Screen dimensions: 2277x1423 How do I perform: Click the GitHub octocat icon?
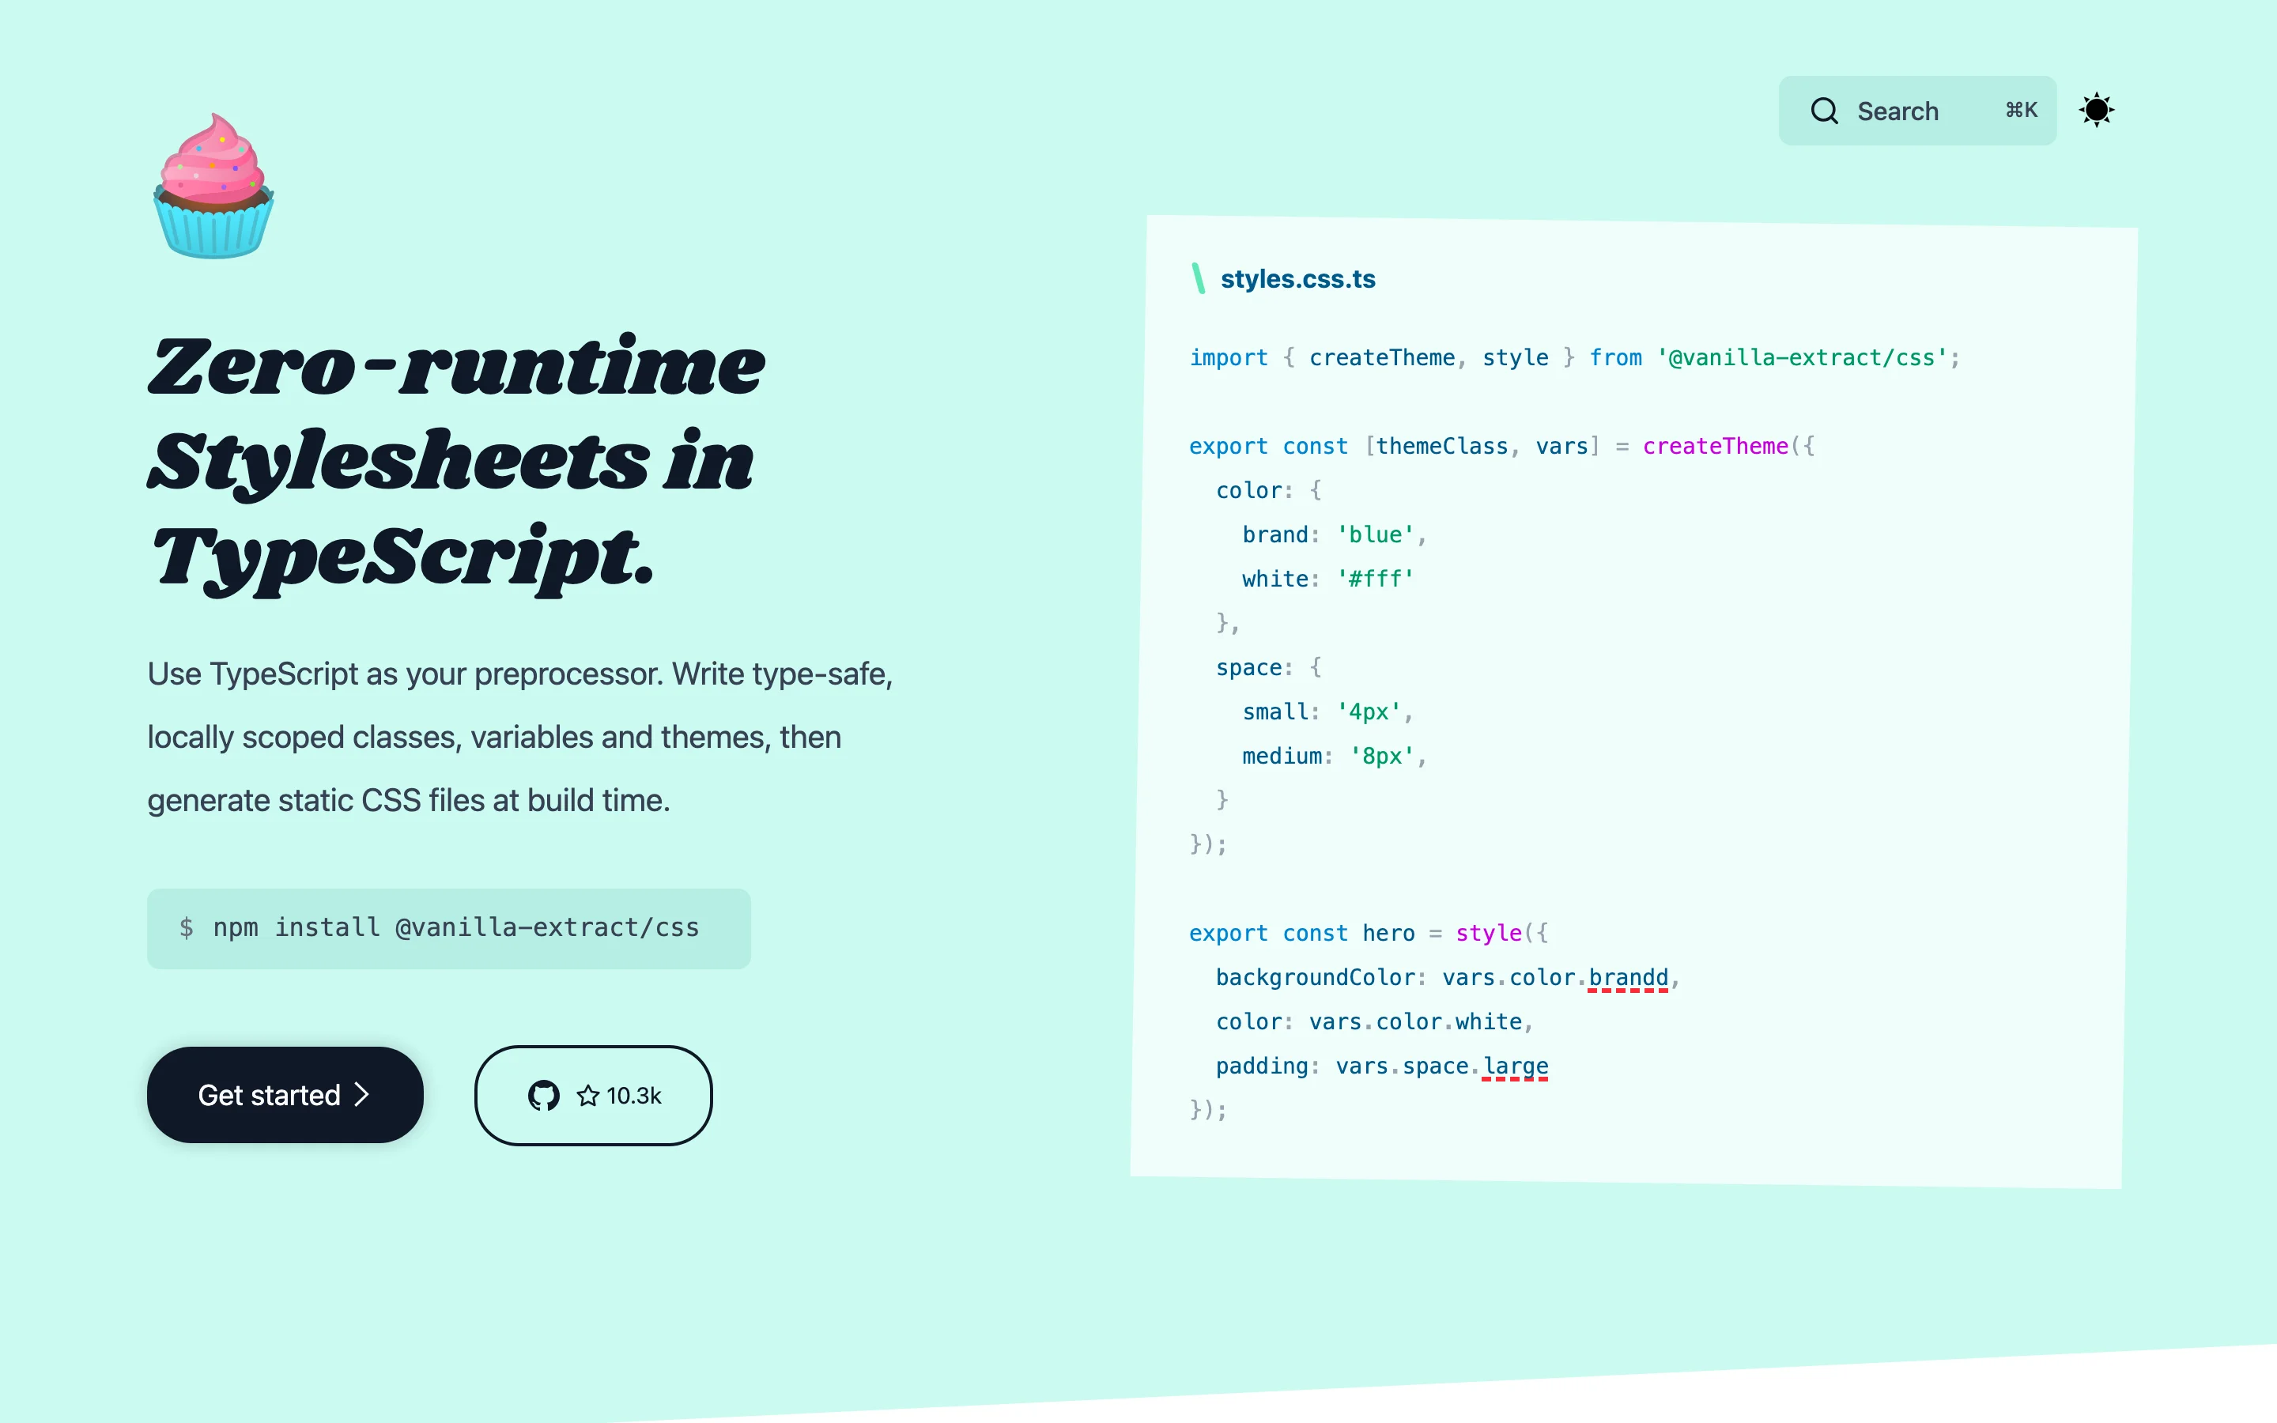click(544, 1096)
